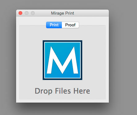Click the Mirage M logo icon
Screen dimensions: 137x115
coord(62,60)
